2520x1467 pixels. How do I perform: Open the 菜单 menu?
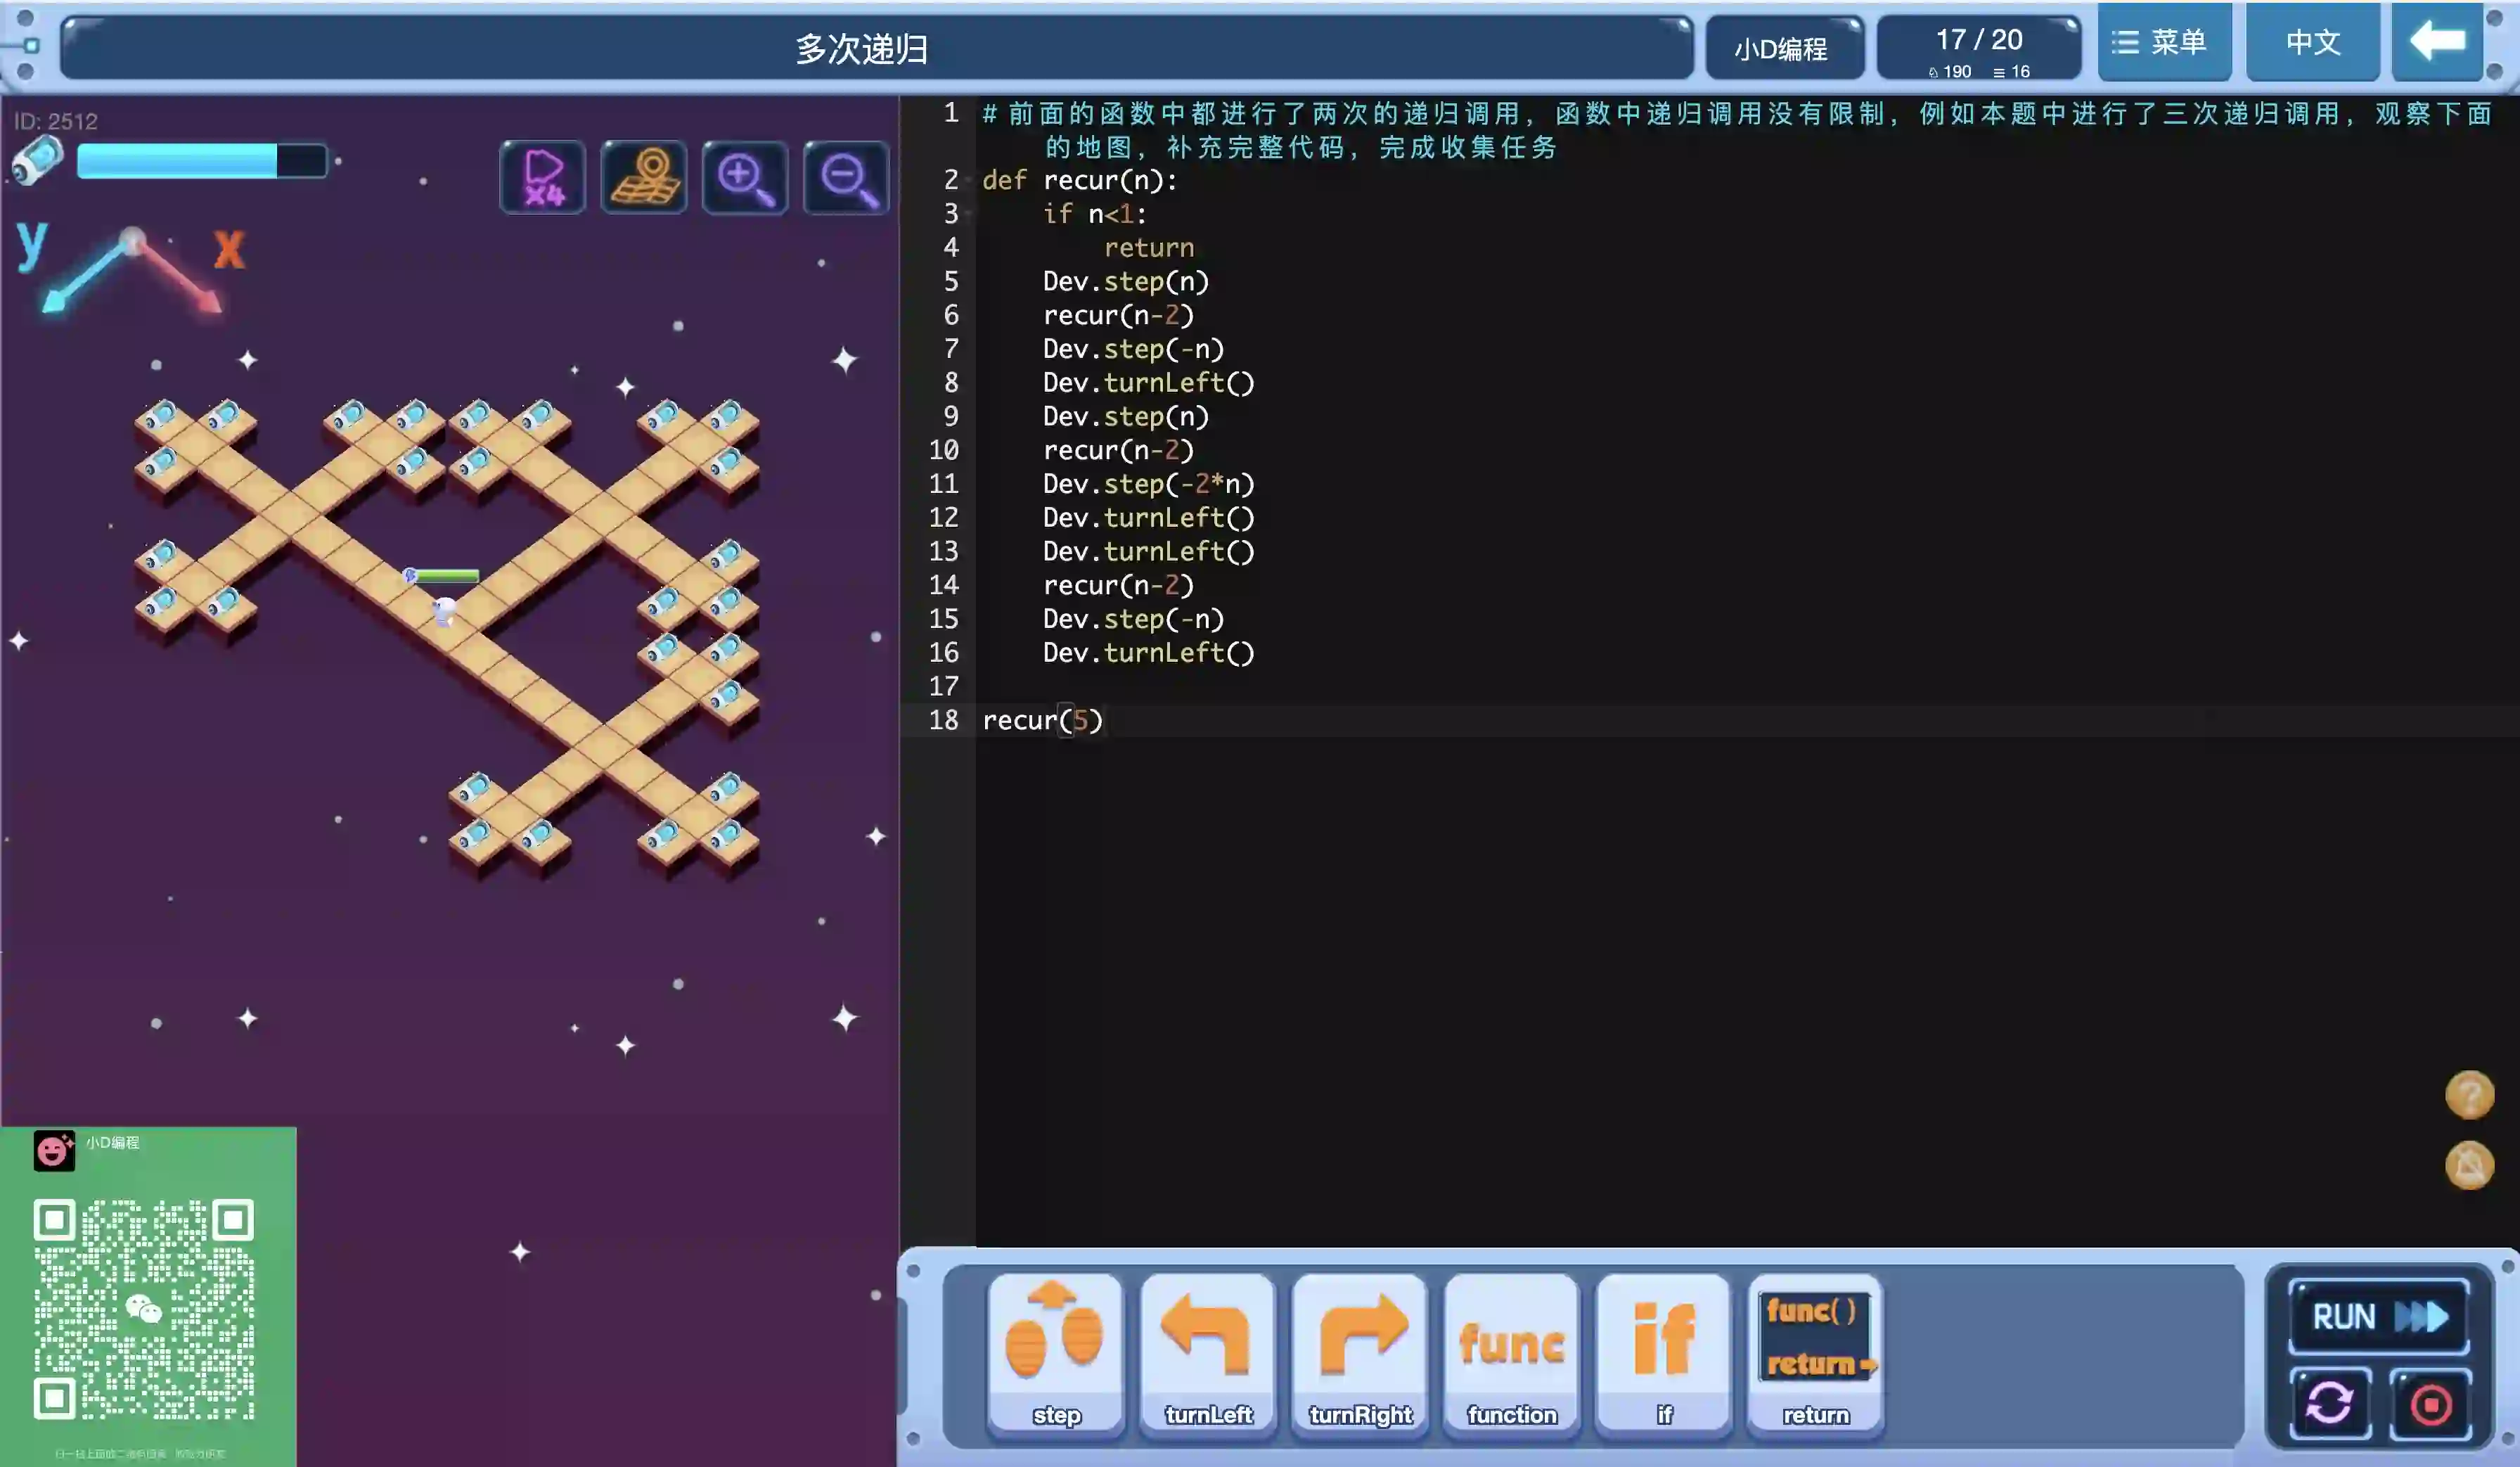[2163, 42]
